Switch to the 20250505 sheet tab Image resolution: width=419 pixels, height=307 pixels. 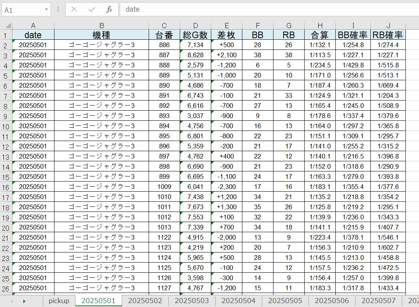point(285,301)
